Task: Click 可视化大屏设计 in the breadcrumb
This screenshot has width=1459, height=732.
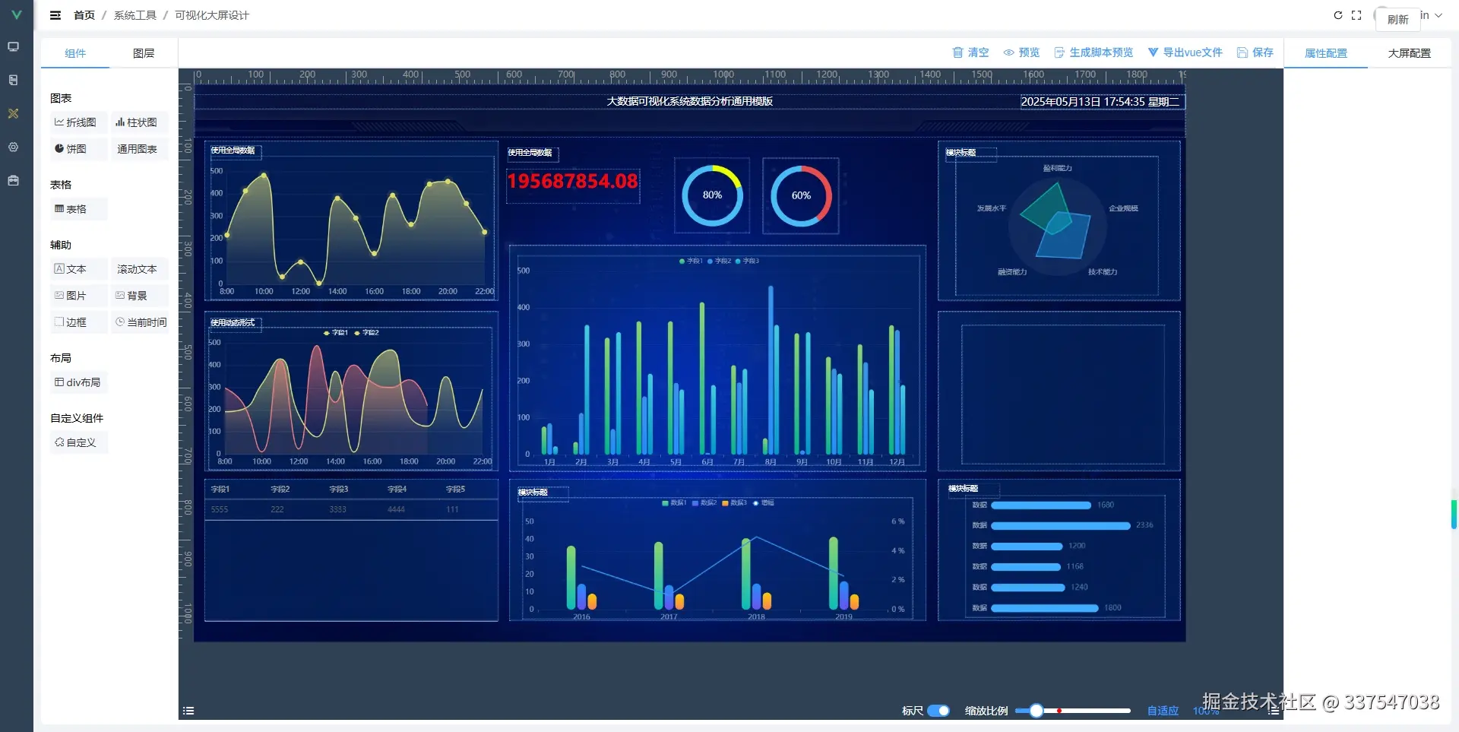Action: [212, 15]
